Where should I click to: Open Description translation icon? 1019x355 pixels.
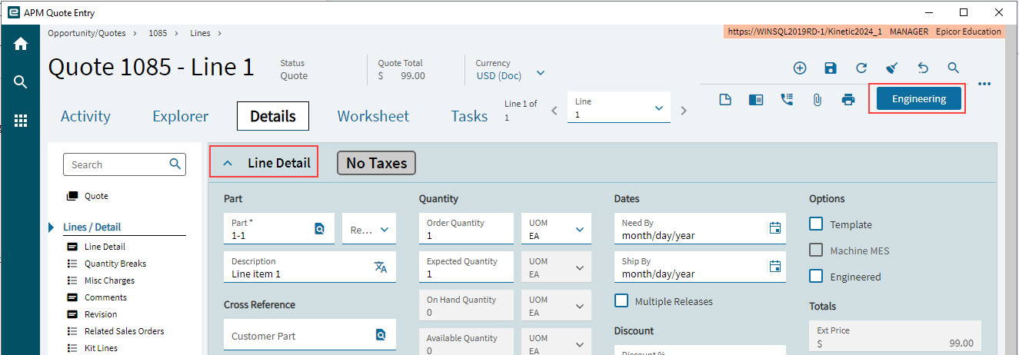click(x=381, y=267)
